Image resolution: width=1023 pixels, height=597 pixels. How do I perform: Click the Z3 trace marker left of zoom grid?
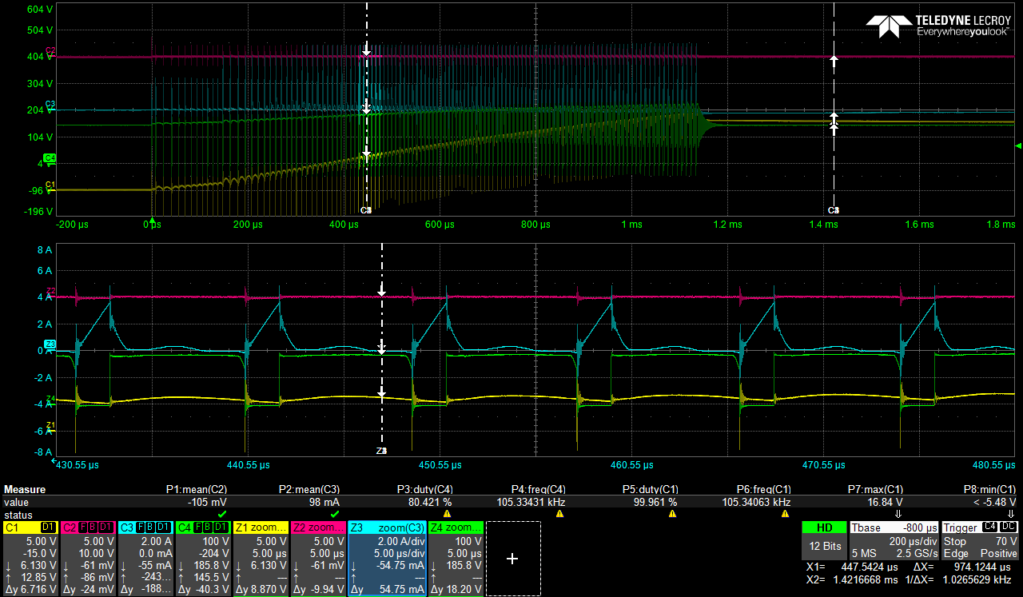click(50, 344)
